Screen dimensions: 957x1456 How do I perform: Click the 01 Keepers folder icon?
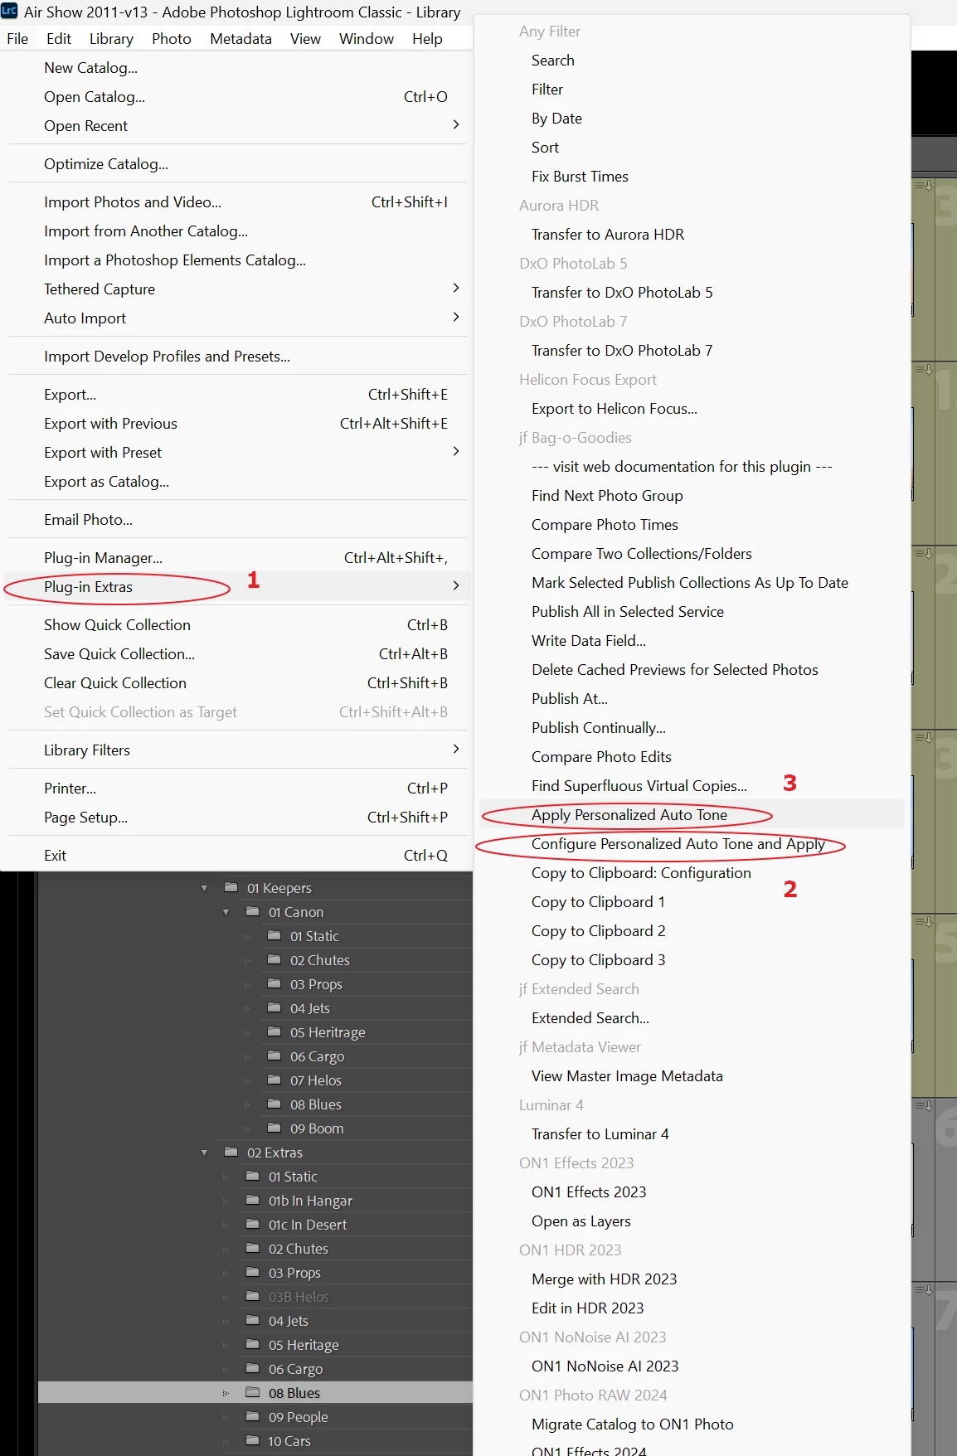click(x=231, y=887)
